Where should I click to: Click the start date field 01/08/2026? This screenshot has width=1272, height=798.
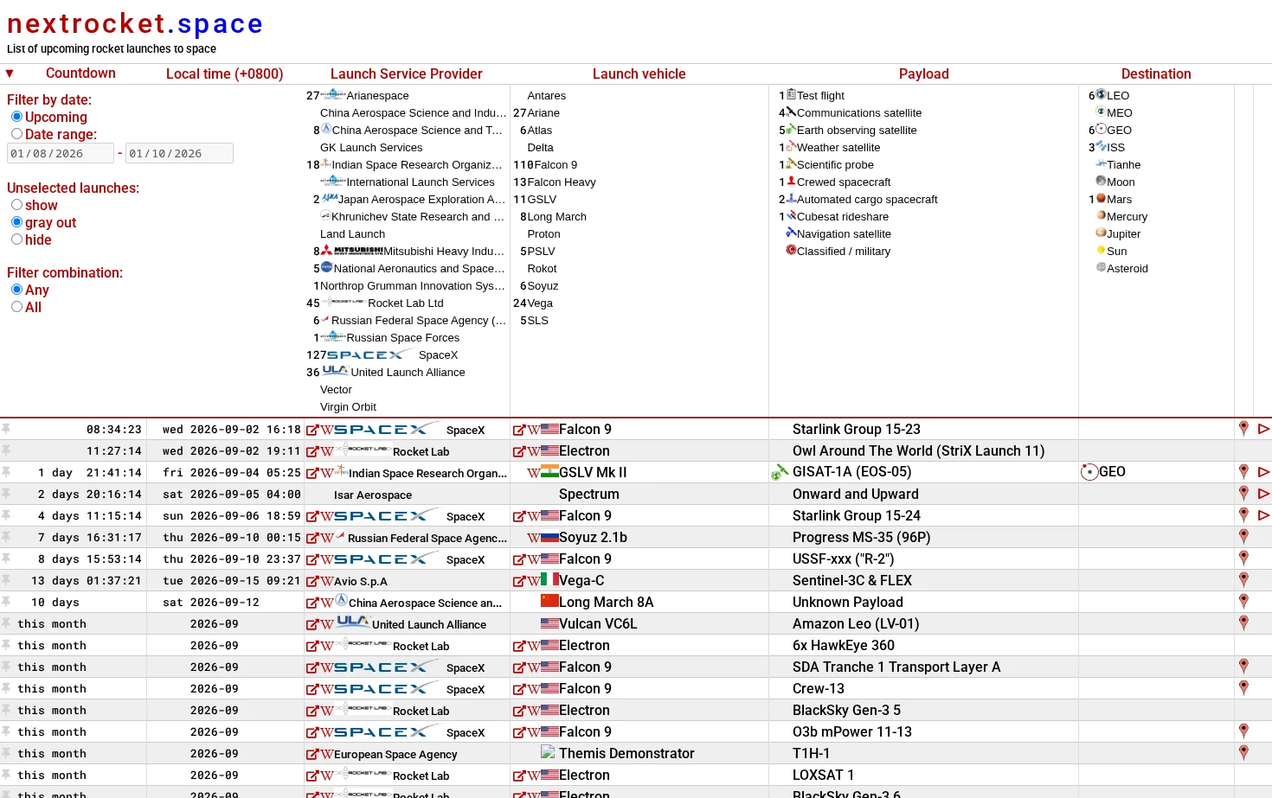(61, 154)
